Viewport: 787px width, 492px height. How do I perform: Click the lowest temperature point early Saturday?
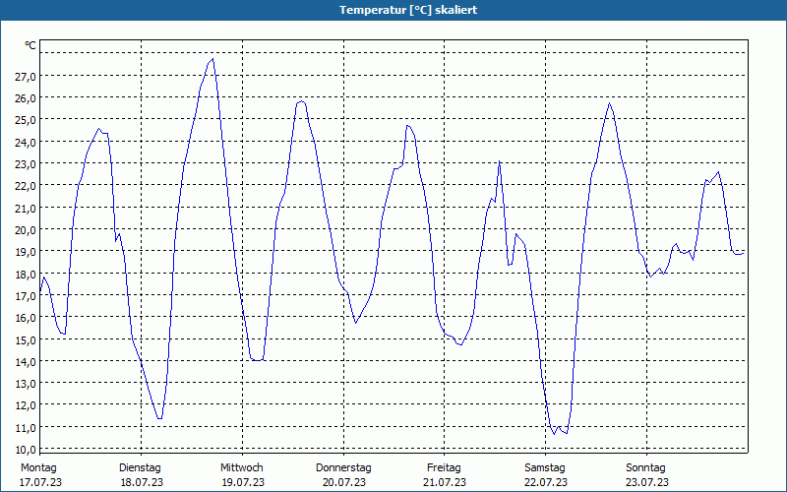point(554,434)
